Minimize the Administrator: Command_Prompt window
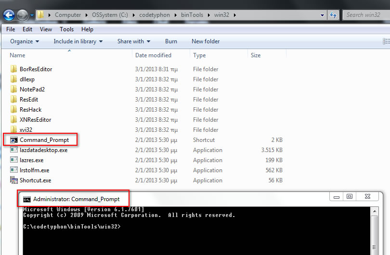The width and height of the screenshot is (390, 255). pyautogui.click(x=337, y=197)
